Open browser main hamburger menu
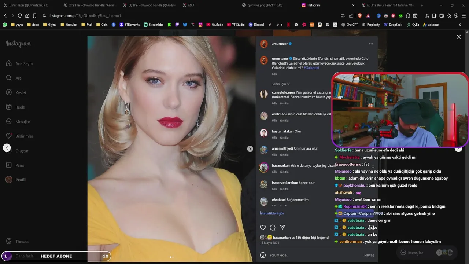 point(464,16)
